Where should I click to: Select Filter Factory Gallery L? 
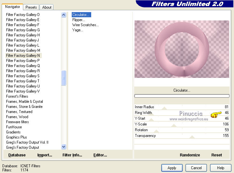click(x=23, y=45)
